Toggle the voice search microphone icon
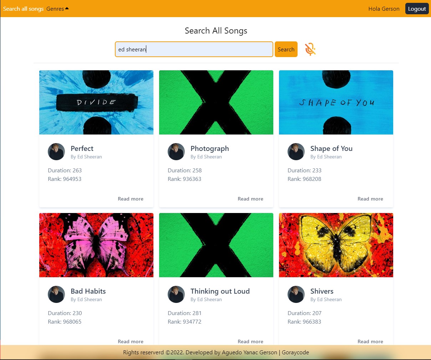 pos(310,49)
